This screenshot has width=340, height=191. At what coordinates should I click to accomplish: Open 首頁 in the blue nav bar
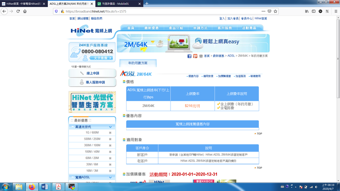(x=131, y=28)
